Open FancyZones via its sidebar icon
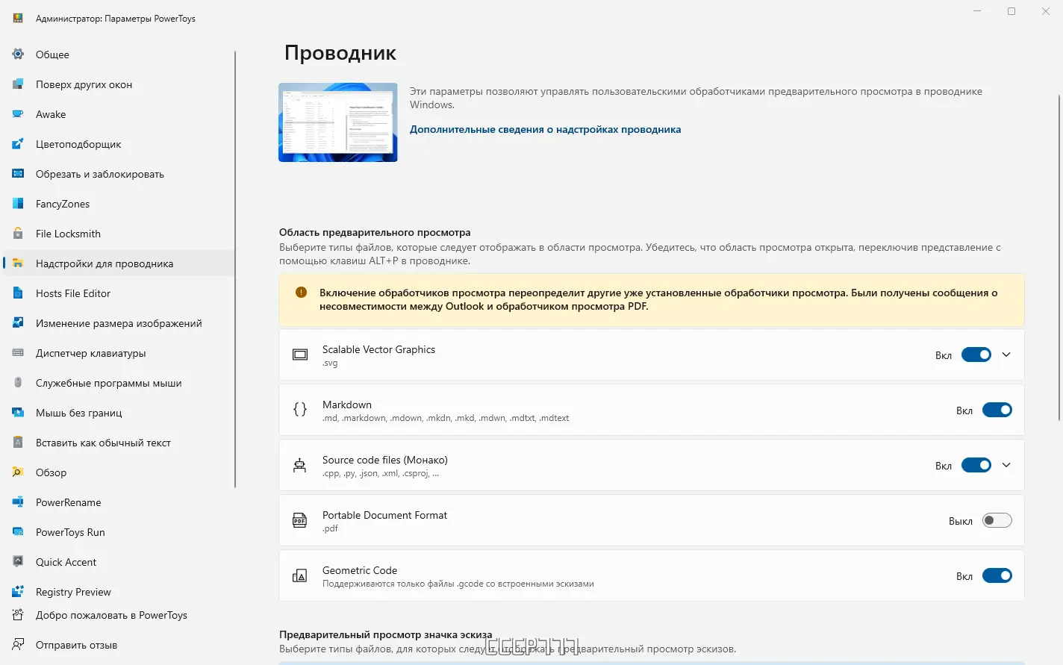The height and width of the screenshot is (665, 1063). coord(18,204)
